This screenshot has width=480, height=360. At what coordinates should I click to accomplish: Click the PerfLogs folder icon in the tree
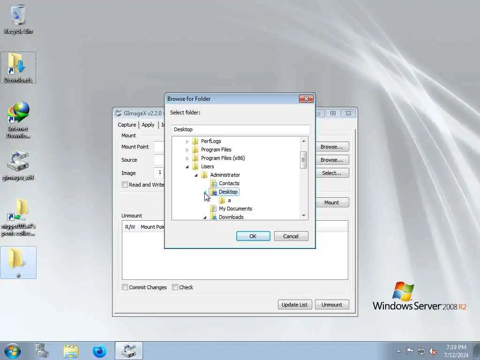pyautogui.click(x=195, y=141)
